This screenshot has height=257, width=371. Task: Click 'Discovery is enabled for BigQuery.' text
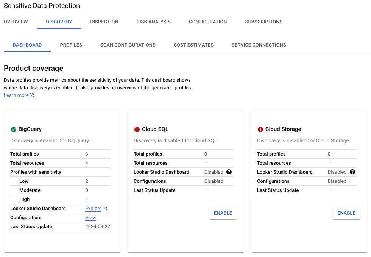[x=50, y=140]
